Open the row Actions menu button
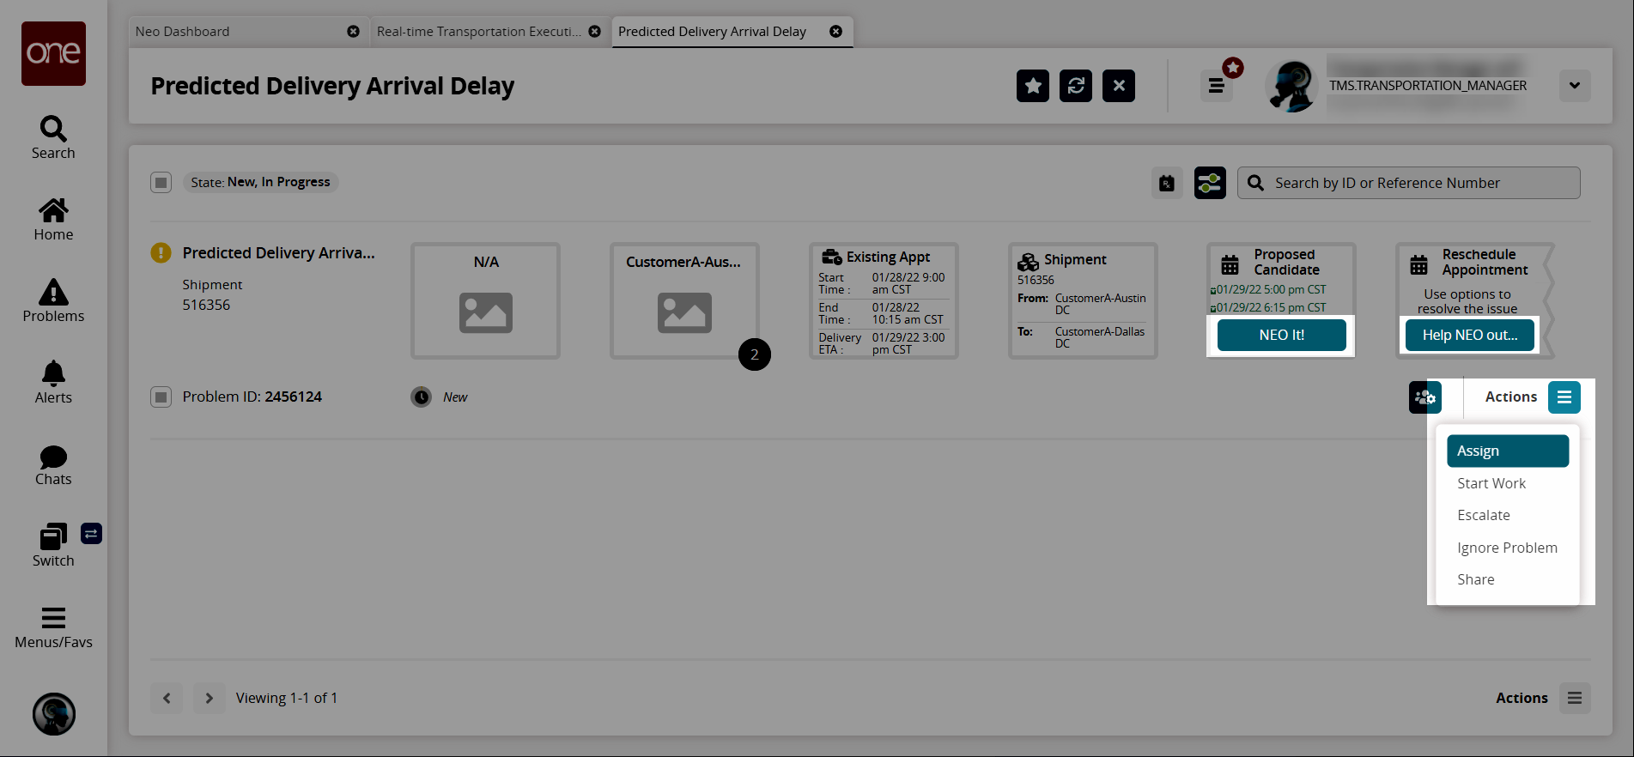Viewport: 1634px width, 757px height. pos(1564,397)
